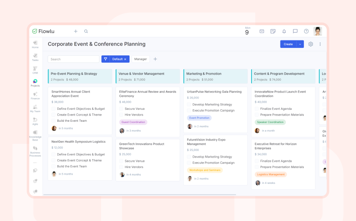
Task: Click "in 4 weeks" due date
Action: (268, 183)
